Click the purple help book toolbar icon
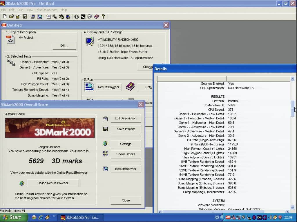The image size is (297, 222). (x=96, y=16)
